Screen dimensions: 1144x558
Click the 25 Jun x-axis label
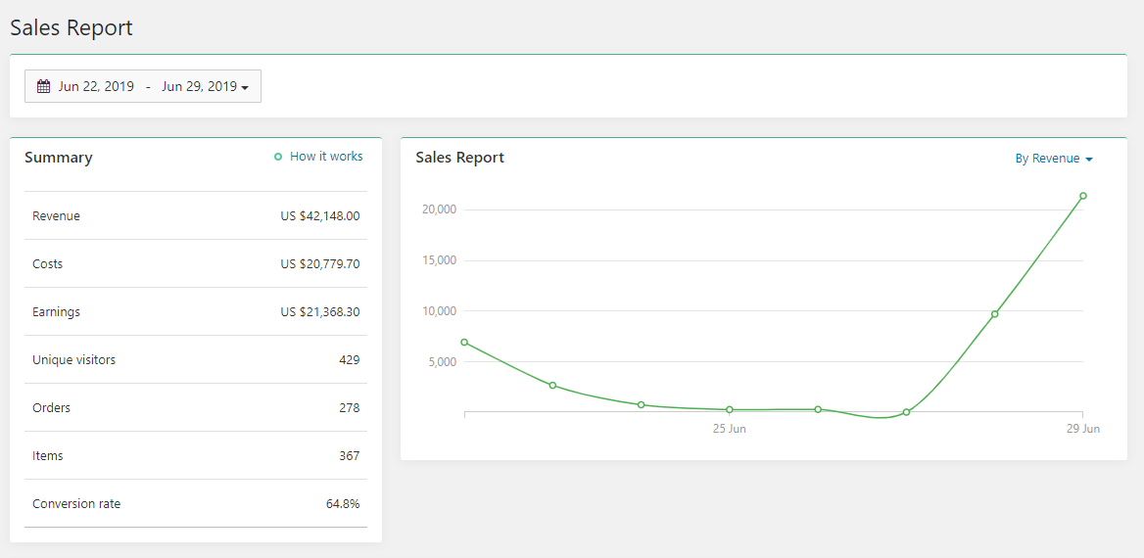pyautogui.click(x=730, y=429)
